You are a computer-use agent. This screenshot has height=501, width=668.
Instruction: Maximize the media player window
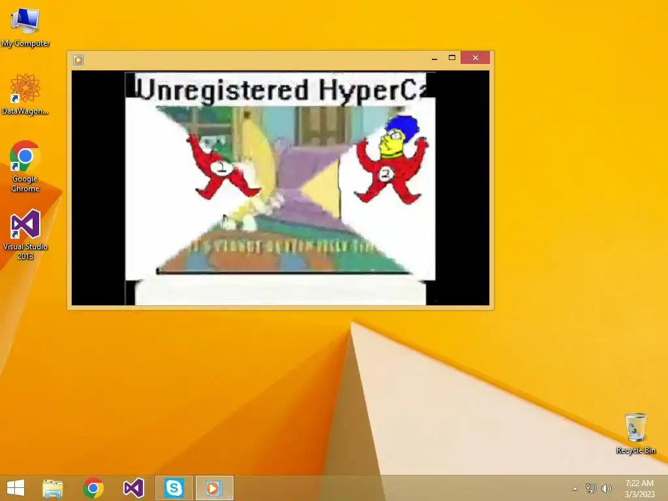452,57
